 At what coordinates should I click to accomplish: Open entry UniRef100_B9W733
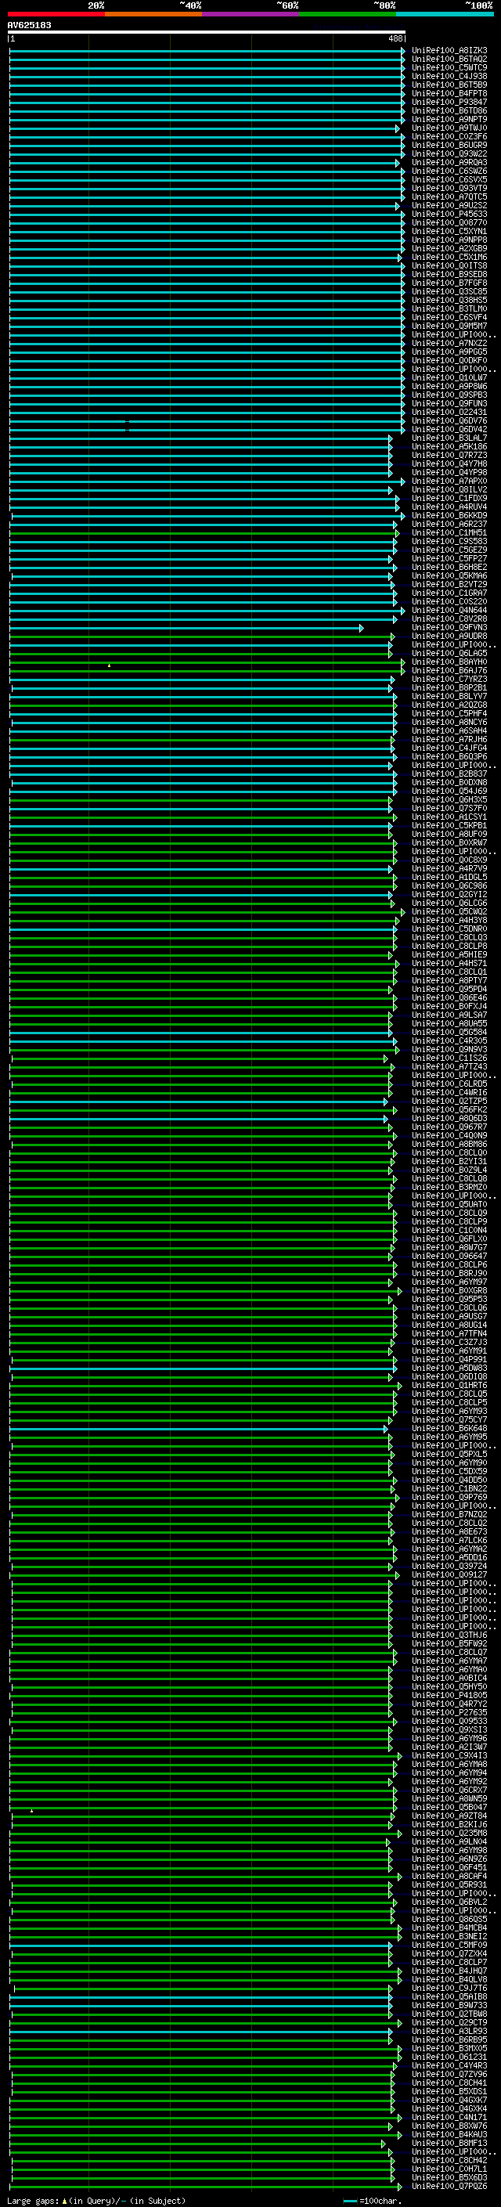tap(449, 2005)
